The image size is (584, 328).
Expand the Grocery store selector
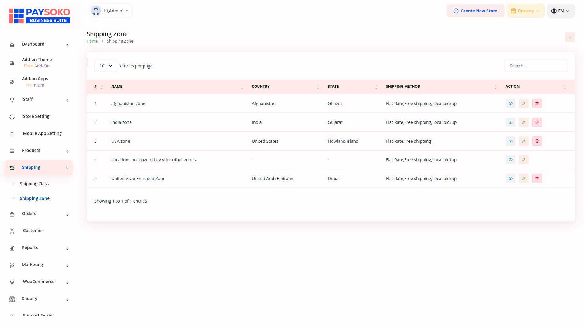click(x=525, y=11)
